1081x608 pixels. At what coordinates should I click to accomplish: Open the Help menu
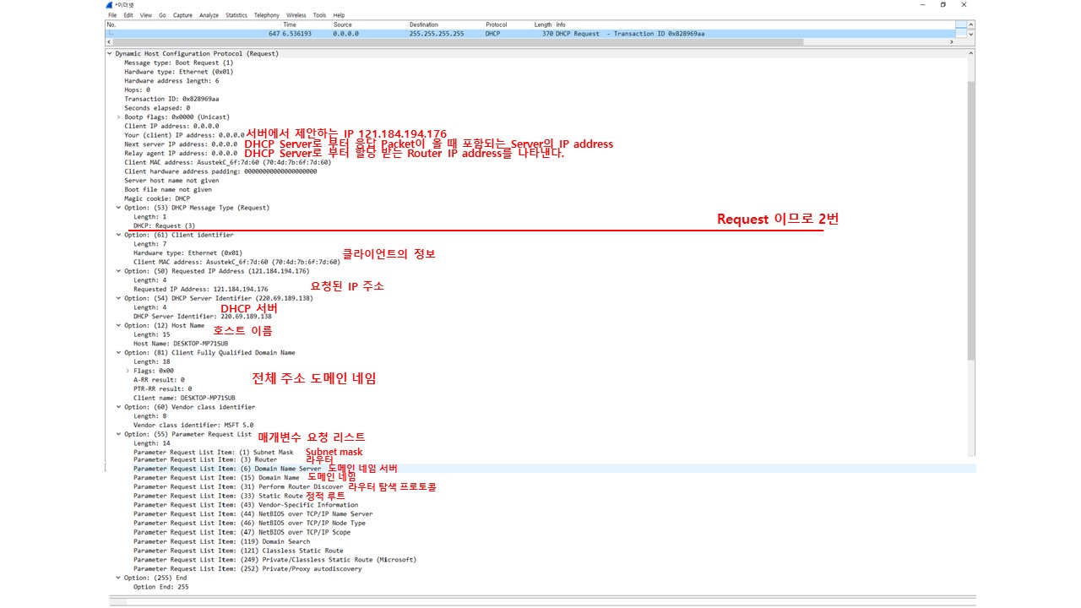(339, 15)
